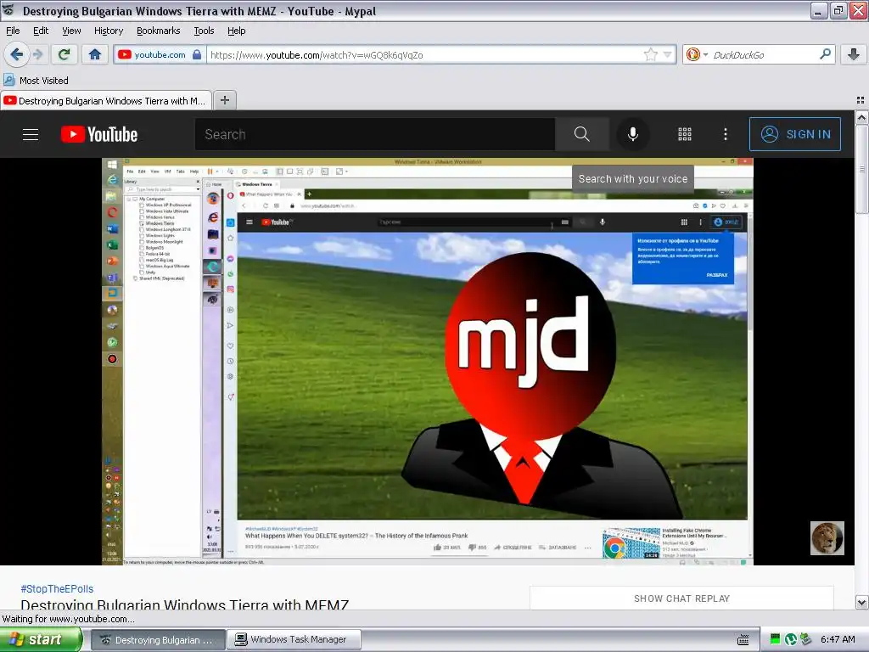Screen dimensions: 869x652
Task: Open the YouTube apps grid
Action: [x=685, y=134]
